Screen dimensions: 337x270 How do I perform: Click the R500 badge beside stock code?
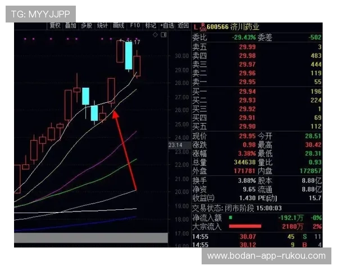203,28
